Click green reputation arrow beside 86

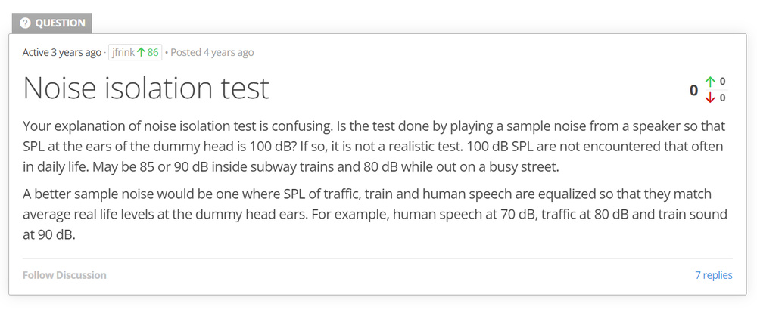coord(141,52)
